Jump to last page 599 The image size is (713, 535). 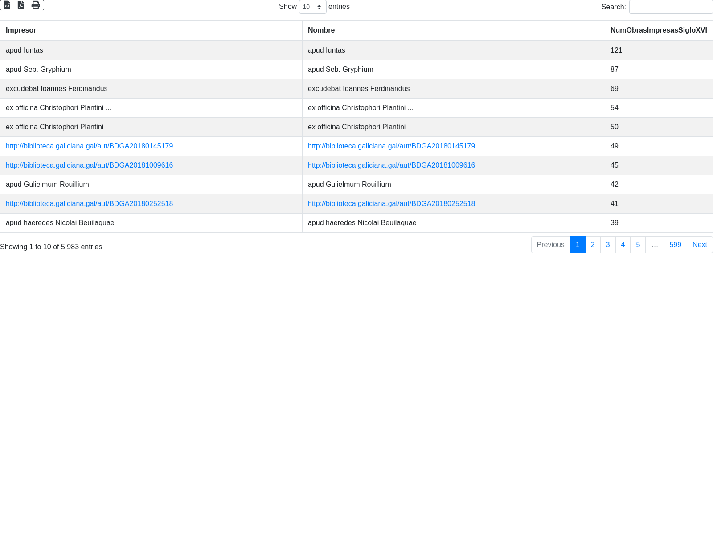[675, 245]
